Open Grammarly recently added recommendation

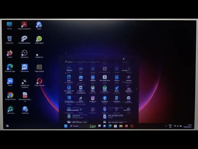(75, 117)
